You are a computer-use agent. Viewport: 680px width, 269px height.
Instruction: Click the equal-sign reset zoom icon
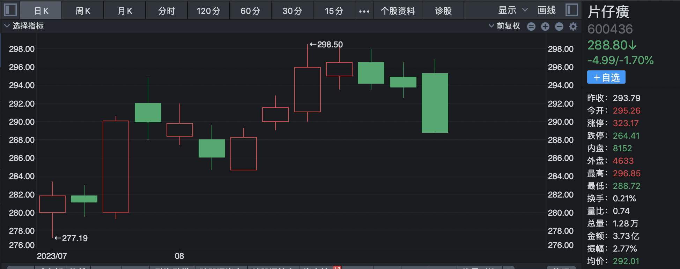pos(531,26)
